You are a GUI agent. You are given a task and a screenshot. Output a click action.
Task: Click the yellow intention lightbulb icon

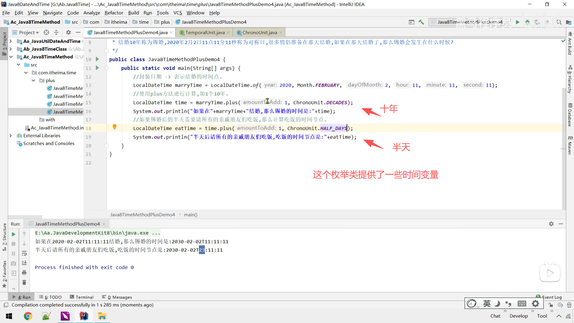point(114,127)
